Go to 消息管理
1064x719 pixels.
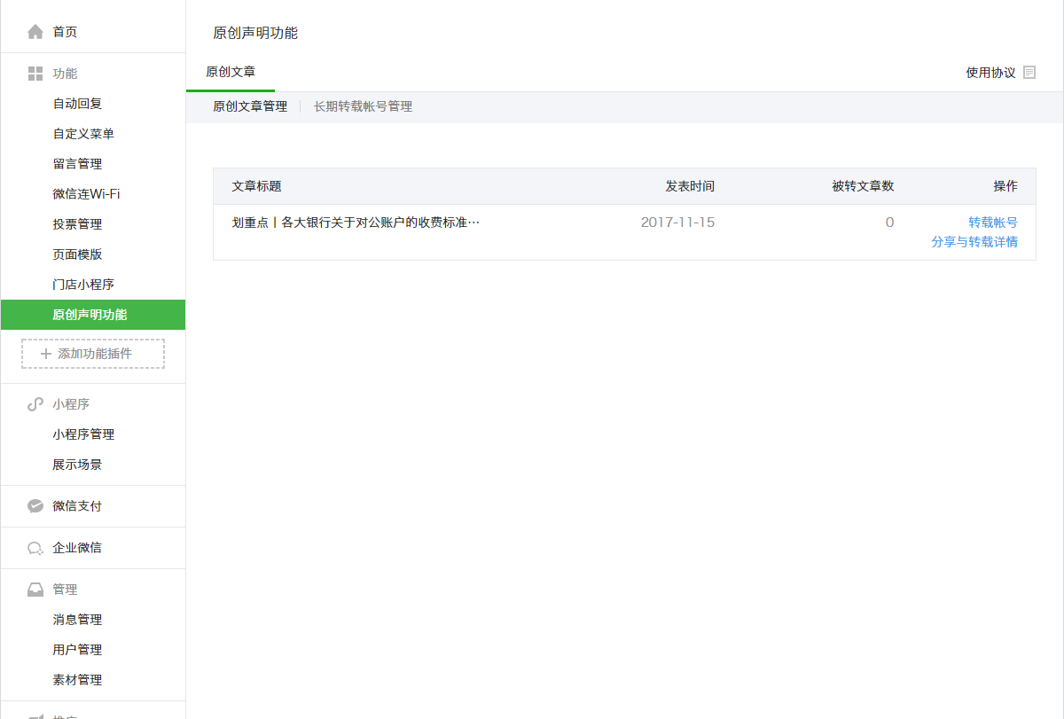(x=77, y=620)
